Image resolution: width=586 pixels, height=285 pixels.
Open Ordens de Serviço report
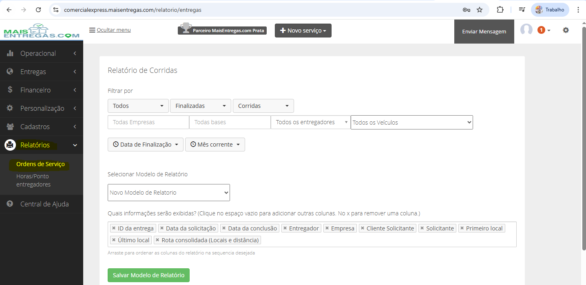40,164
